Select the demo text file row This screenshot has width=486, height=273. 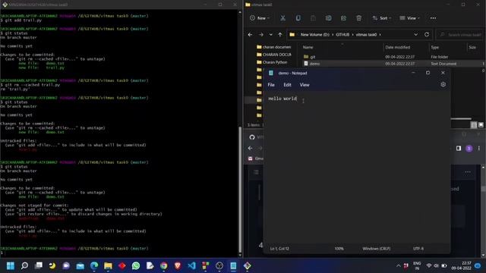point(393,64)
